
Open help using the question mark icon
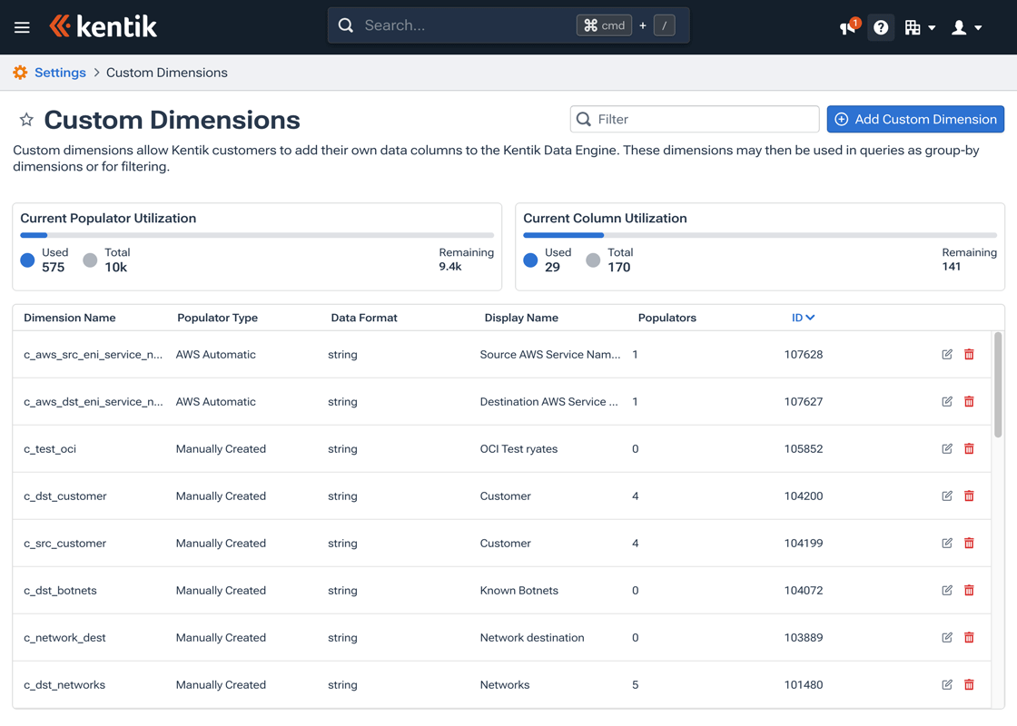click(x=880, y=27)
